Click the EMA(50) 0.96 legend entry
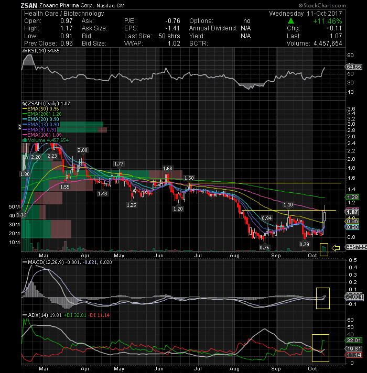 [40, 109]
